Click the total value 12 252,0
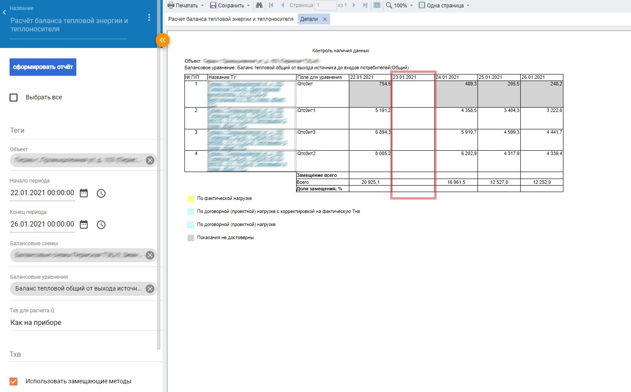This screenshot has height=392, width=631. pyautogui.click(x=542, y=182)
